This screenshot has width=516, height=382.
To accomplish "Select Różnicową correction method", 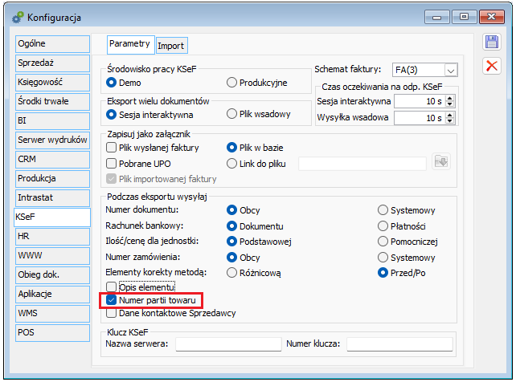I will point(231,273).
